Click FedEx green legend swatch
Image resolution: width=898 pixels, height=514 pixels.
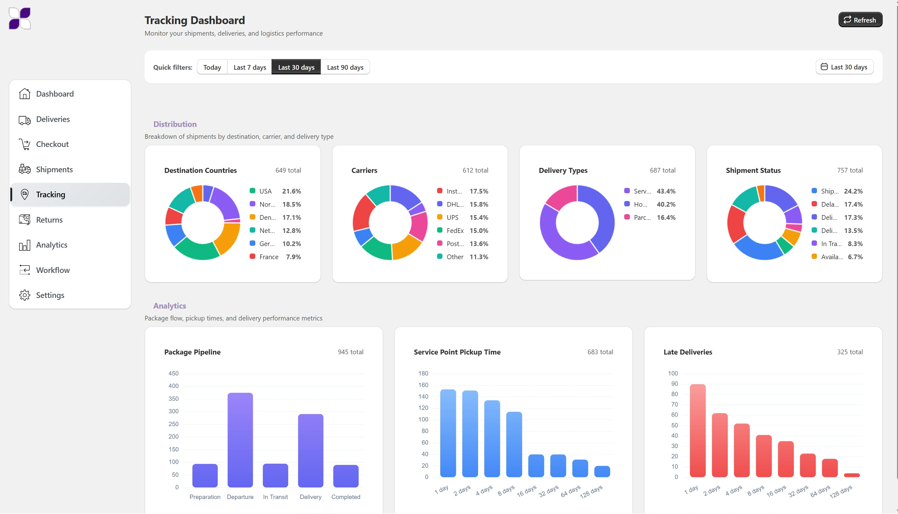pos(440,230)
